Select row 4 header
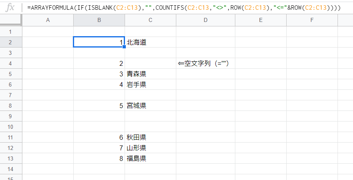The height and width of the screenshot is (180, 353). coord(11,63)
